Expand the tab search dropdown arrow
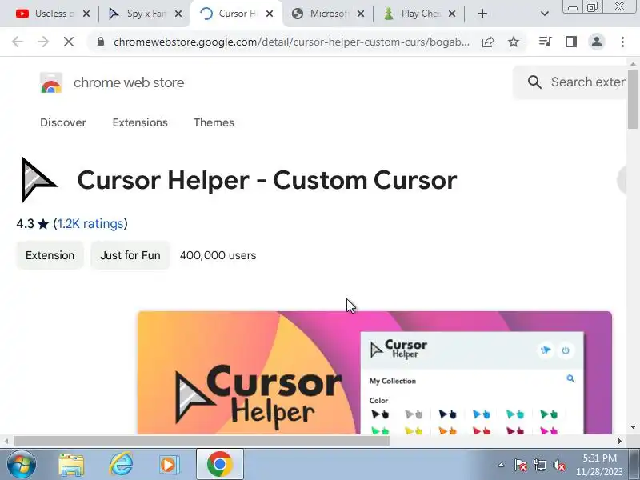 [545, 14]
